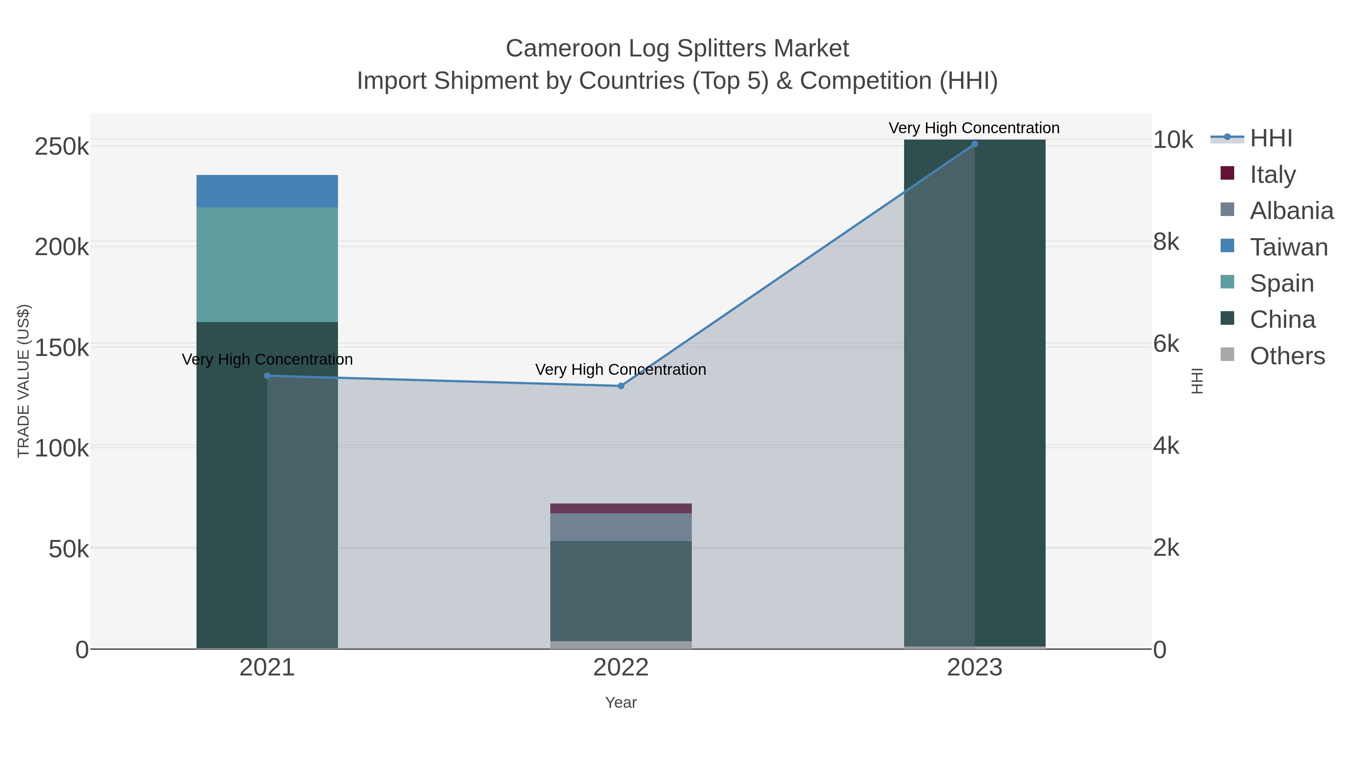Click the 2k HHI axis tick
The height and width of the screenshot is (762, 1355).
click(x=1166, y=548)
